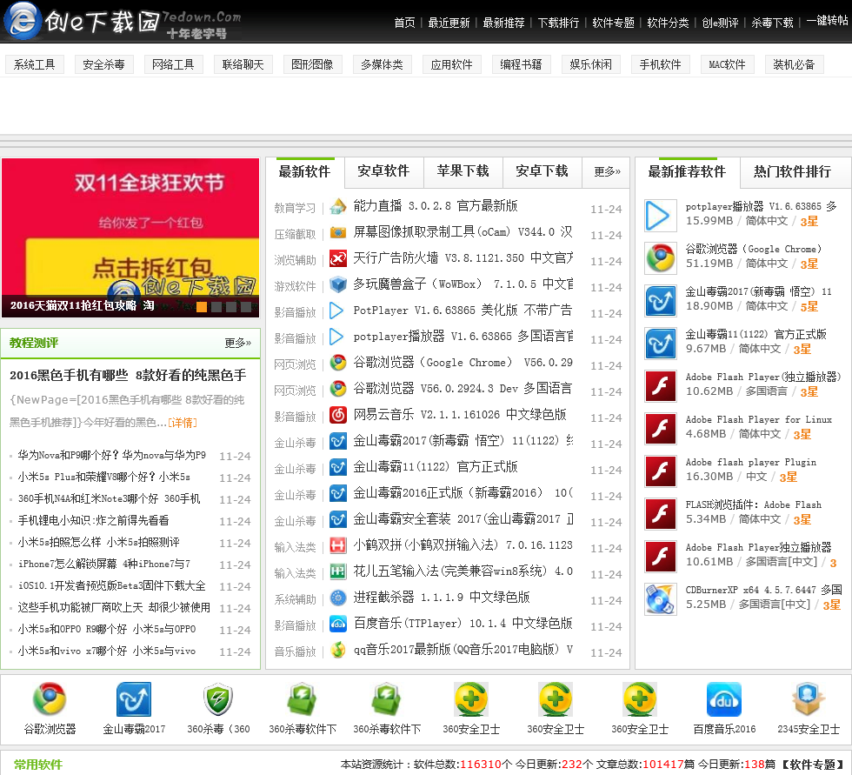Click the oCam screen capture camera icon
This screenshot has width=852, height=775.
338,232
